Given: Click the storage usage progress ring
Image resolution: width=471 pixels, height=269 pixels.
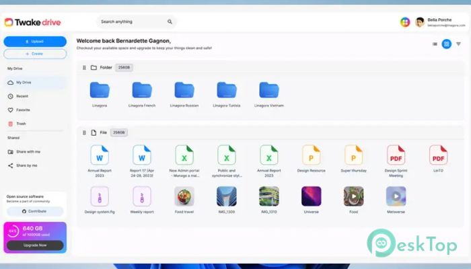Looking at the screenshot, I should (13, 231).
